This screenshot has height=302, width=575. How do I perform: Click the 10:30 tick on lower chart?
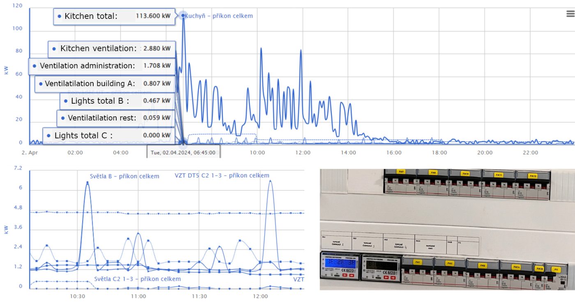pos(77,296)
